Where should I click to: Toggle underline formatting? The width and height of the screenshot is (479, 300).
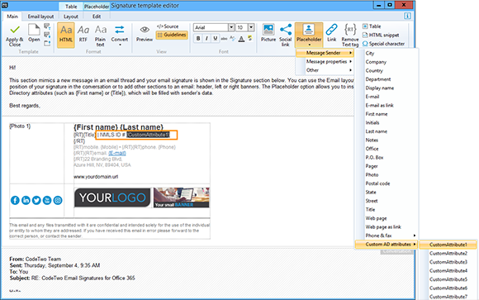tap(216, 39)
